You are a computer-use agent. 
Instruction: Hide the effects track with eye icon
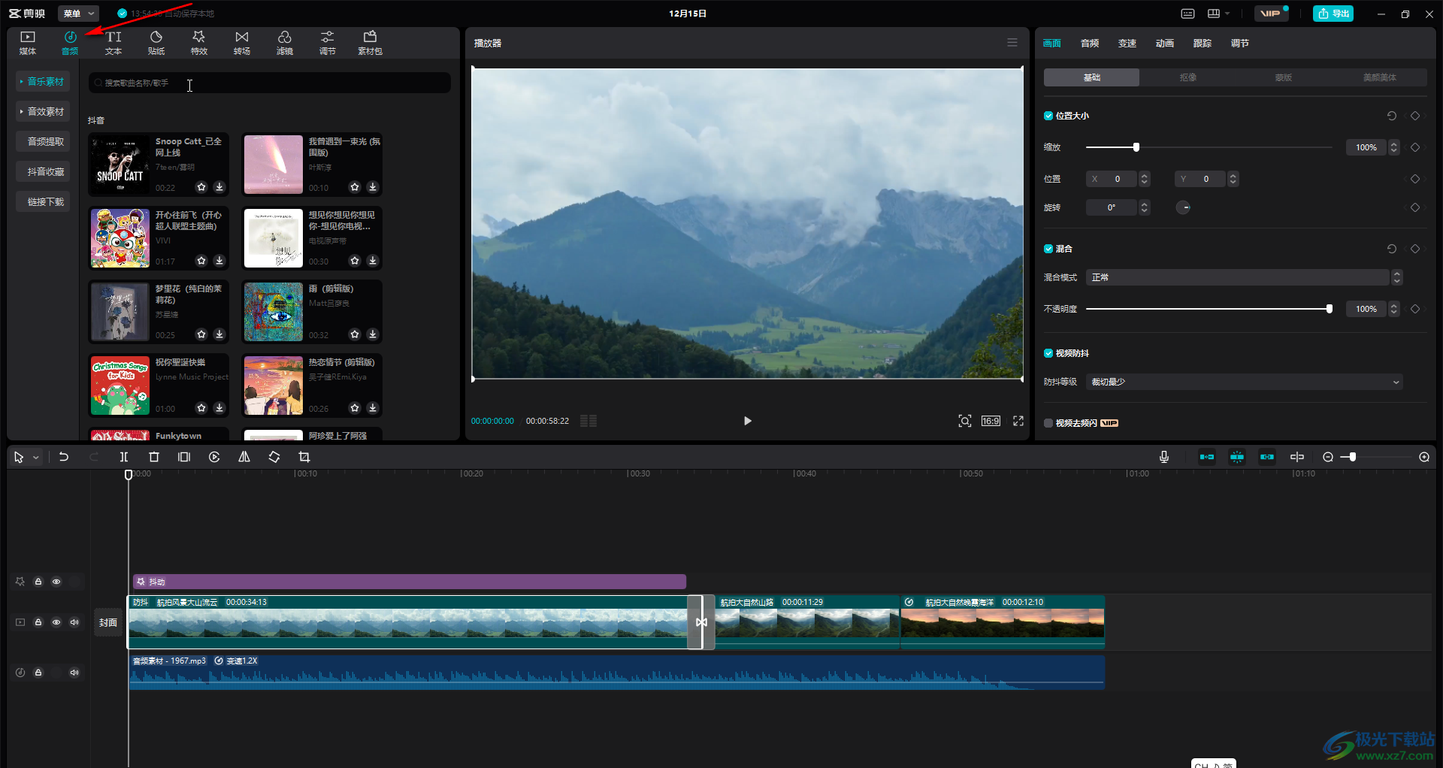click(x=56, y=582)
